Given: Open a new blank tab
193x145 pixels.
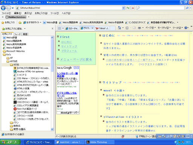Looking at the screenshot, I should pyautogui.click(x=113, y=28).
